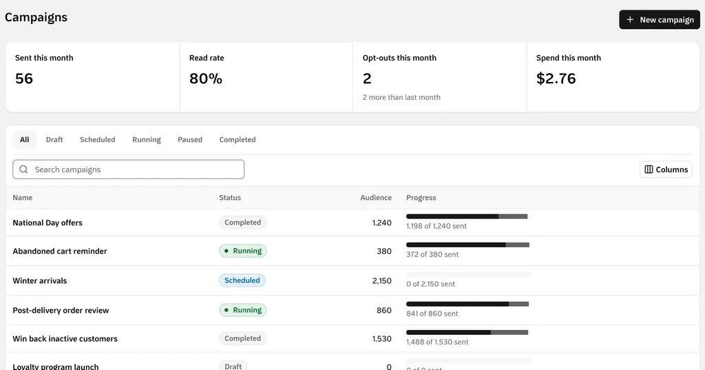
Task: Click the Progress column header
Action: tap(421, 198)
